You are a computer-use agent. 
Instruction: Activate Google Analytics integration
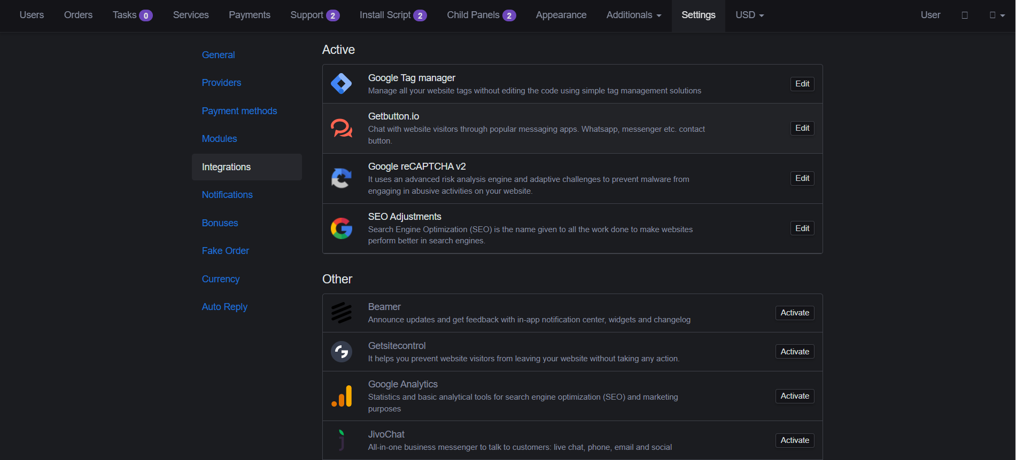[794, 396]
